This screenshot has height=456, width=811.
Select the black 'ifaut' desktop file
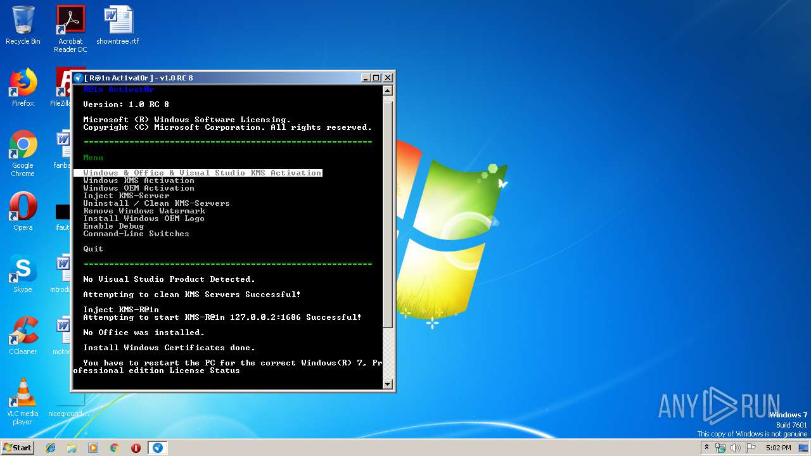(62, 216)
